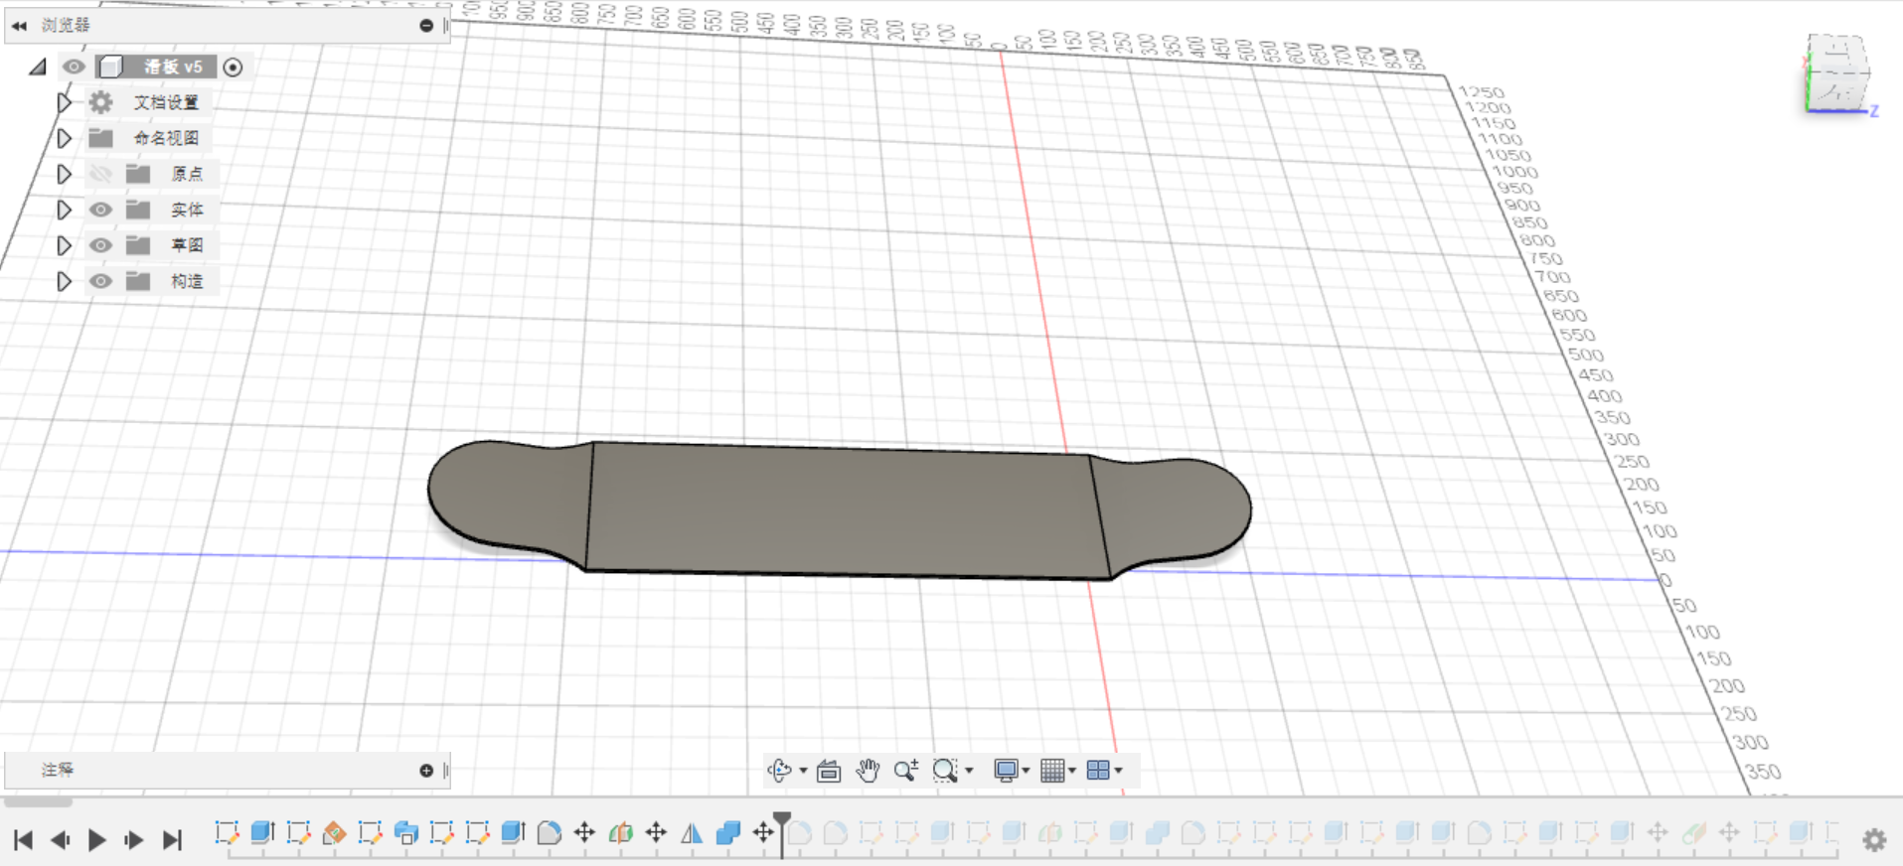
Task: Jump timeline to the end
Action: point(172,840)
